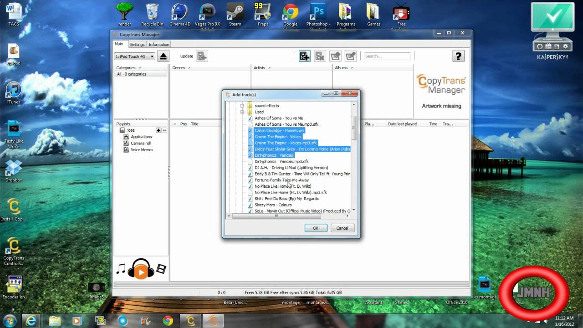Sort Artists column header
Screen dimensions: 583x328
tap(291, 68)
